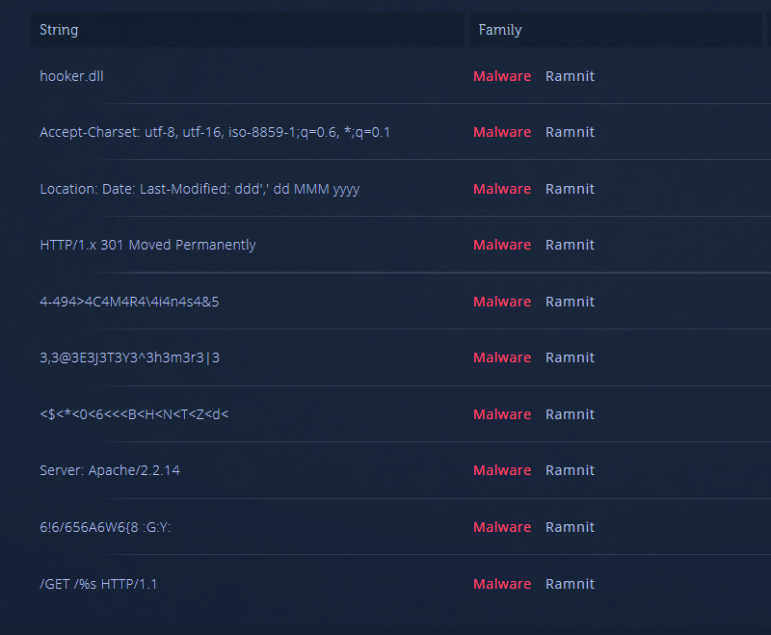Select the HTTP/1.x 301 Moved Permanently string

(x=147, y=245)
